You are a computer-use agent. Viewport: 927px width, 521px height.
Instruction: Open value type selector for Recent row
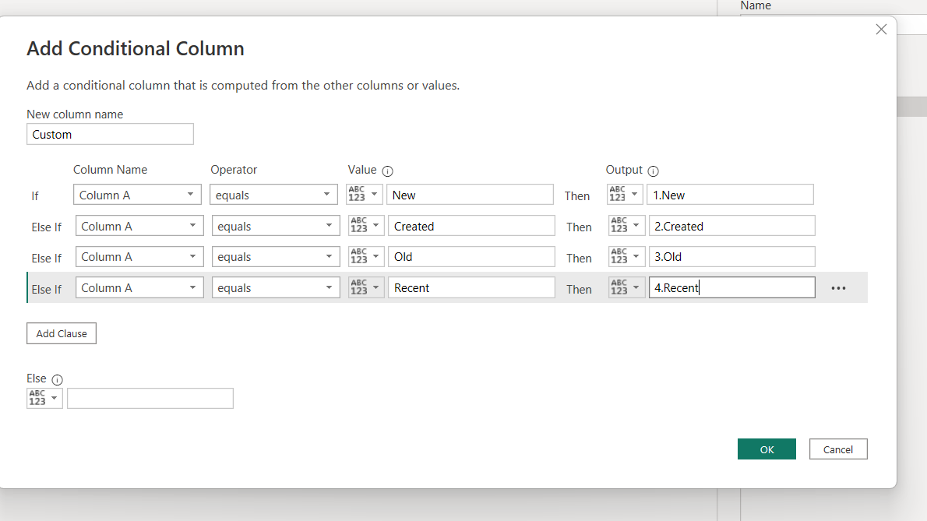(366, 287)
